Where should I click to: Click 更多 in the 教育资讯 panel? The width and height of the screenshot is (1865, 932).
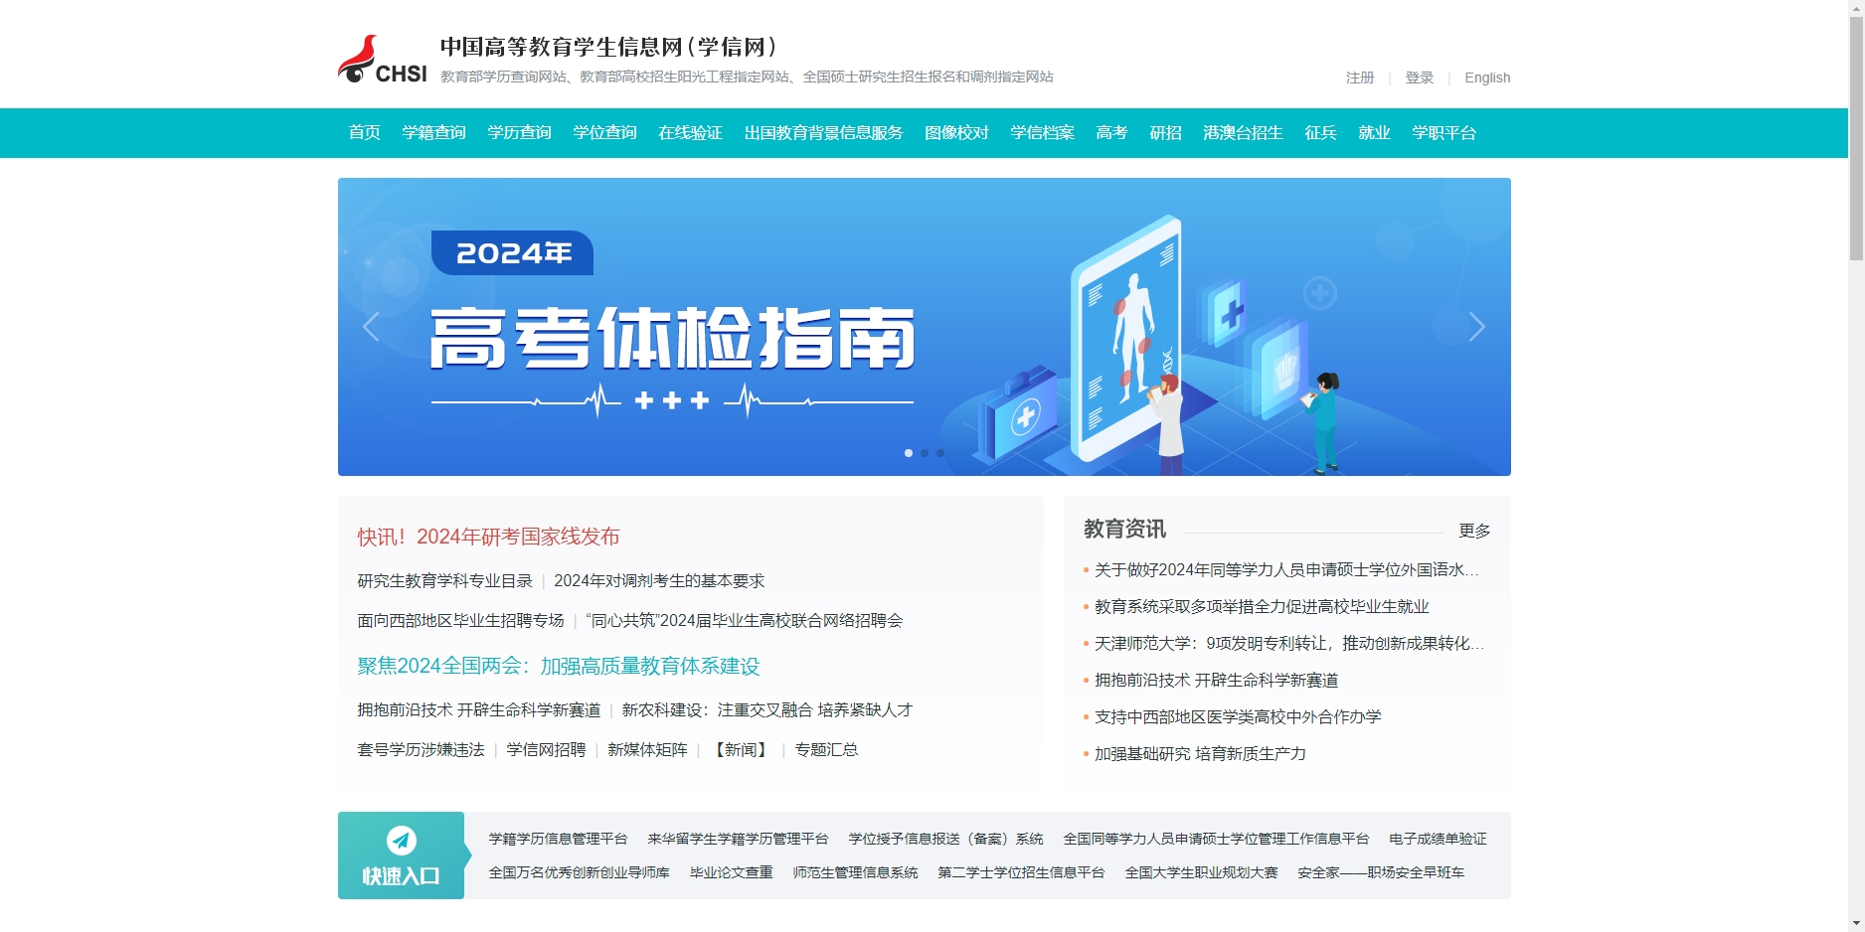click(1474, 531)
